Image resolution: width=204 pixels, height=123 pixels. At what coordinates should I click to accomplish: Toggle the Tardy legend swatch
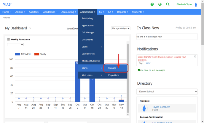(37, 54)
